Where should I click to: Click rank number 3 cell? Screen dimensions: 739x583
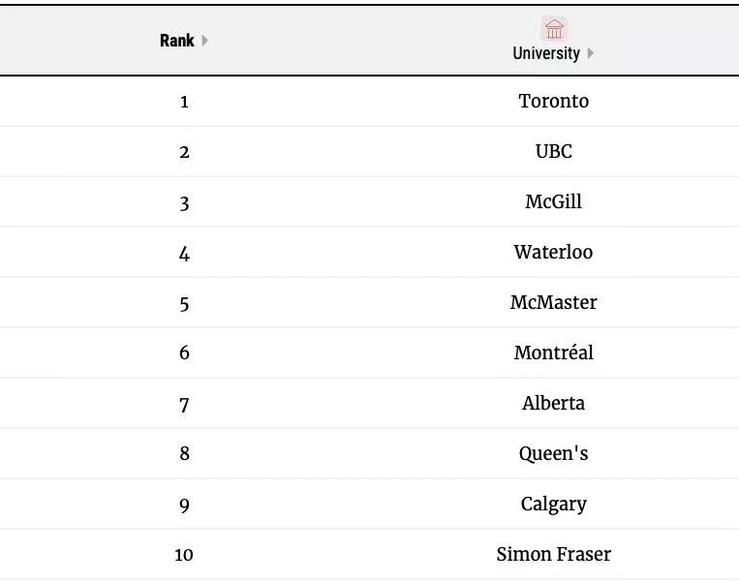184,204
